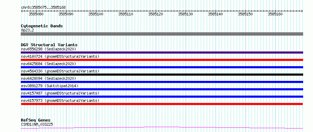This screenshot has height=132, width=313.
Task: Select the magenta CSMD1 gene line
Action: point(162,128)
